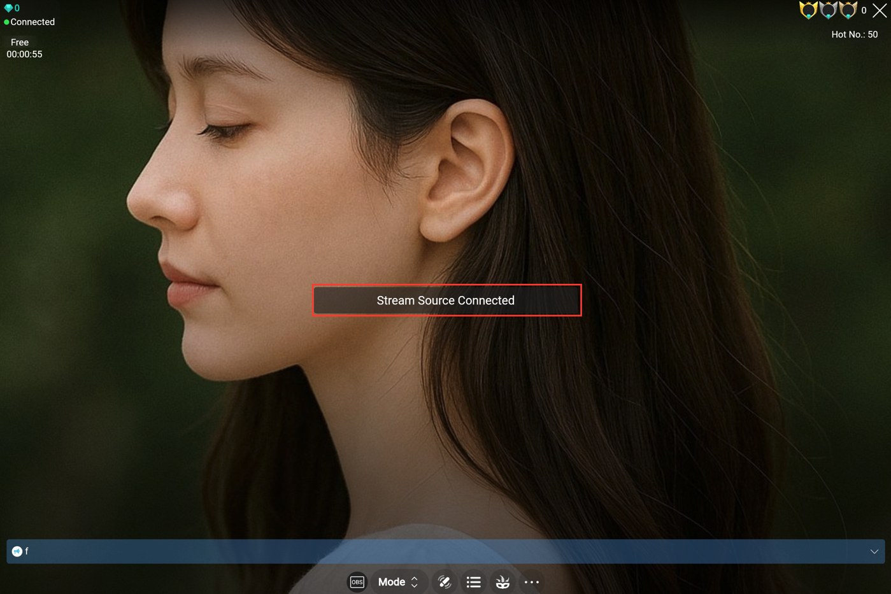Open the list menu icon
This screenshot has width=891, height=594.
[473, 582]
